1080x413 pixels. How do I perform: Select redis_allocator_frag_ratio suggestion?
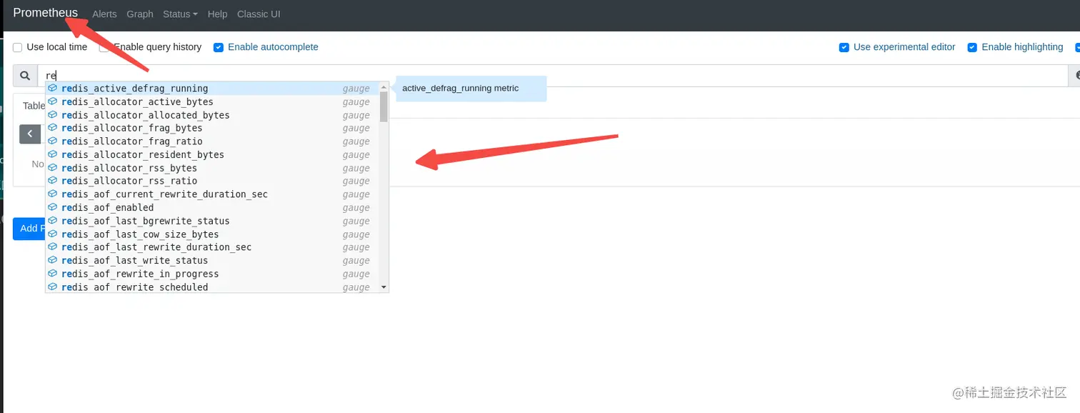(x=213, y=141)
